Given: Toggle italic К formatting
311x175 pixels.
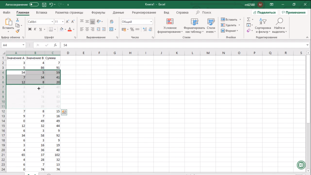Looking at the screenshot, I should coord(35,29).
